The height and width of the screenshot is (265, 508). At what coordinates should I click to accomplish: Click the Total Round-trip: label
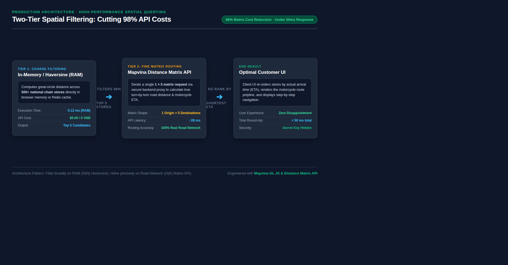click(251, 120)
